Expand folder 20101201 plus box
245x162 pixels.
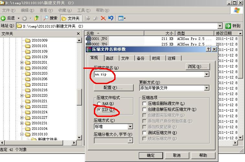click(22, 63)
